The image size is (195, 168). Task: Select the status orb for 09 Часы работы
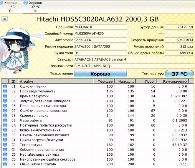[5, 120]
